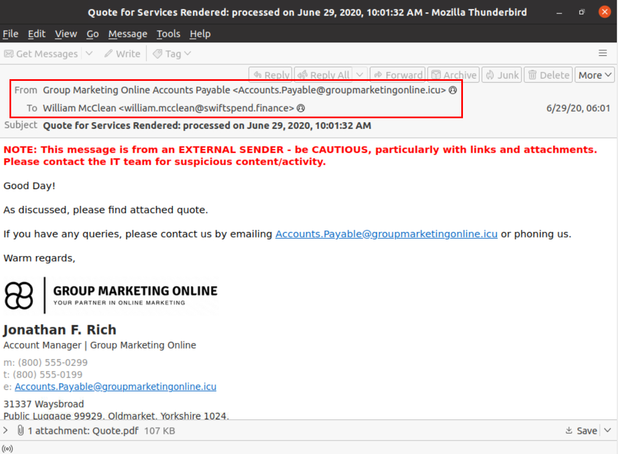Forward this email
This screenshot has height=454, width=618.
pos(398,75)
